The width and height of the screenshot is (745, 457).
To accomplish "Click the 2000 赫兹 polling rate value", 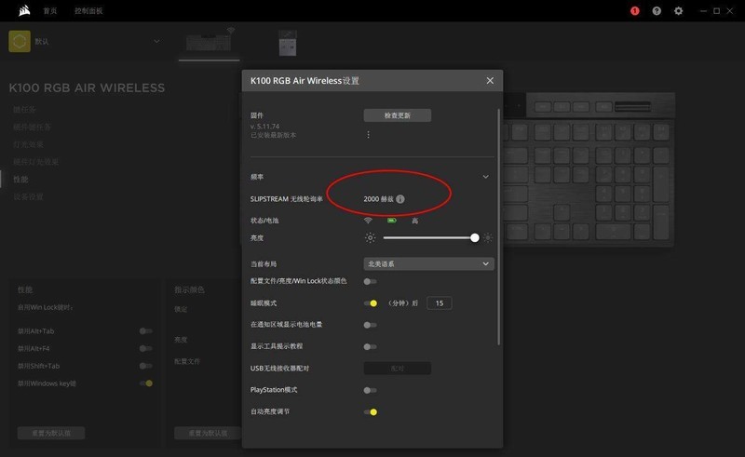I will (x=379, y=199).
